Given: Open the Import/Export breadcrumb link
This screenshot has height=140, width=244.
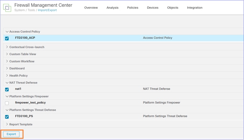Looking at the screenshot, I should pos(47,10).
